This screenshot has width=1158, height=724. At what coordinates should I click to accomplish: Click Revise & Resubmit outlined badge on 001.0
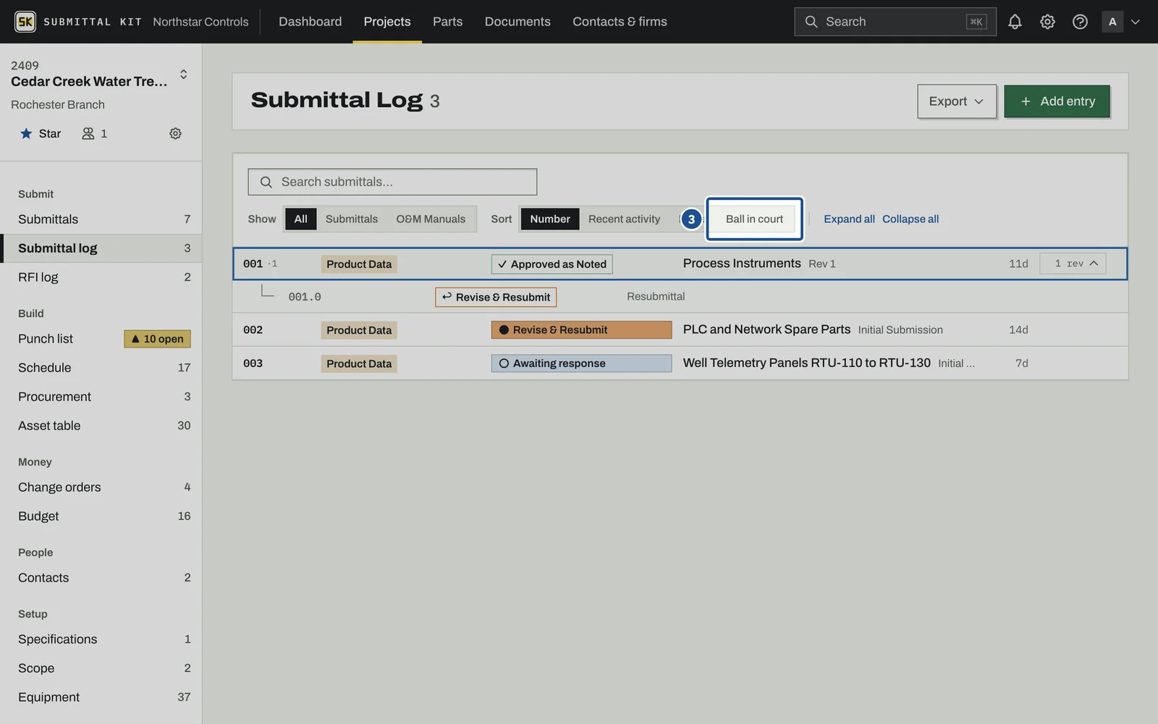point(496,297)
